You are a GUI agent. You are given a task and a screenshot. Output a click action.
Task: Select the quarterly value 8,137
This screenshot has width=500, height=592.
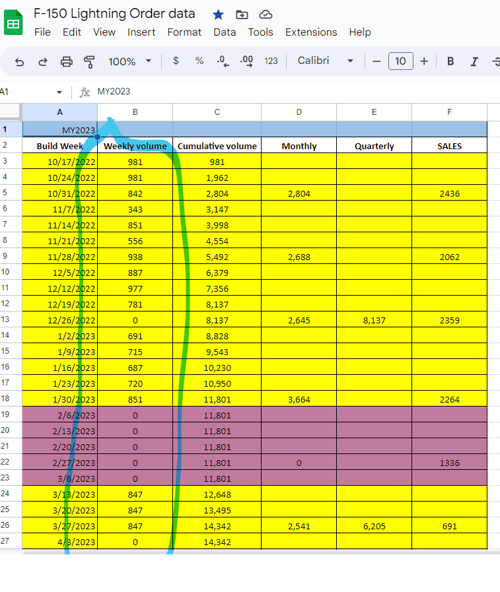[x=374, y=320]
